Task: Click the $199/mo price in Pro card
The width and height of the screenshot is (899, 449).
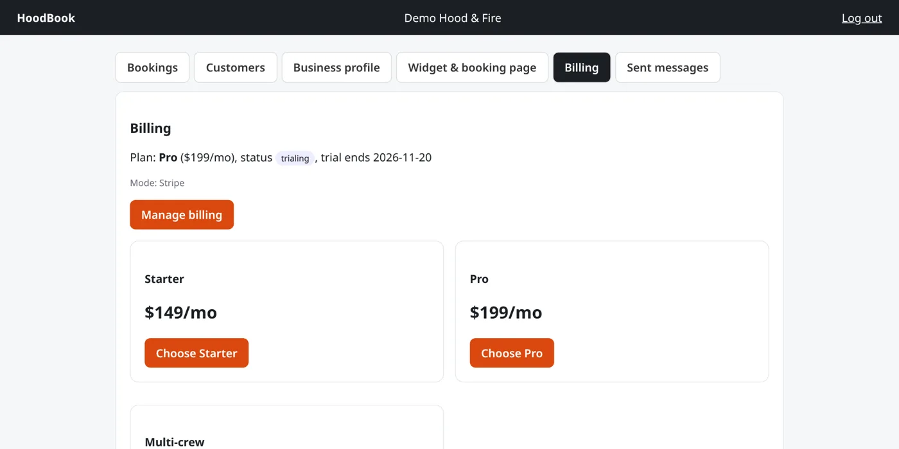Action: [506, 312]
